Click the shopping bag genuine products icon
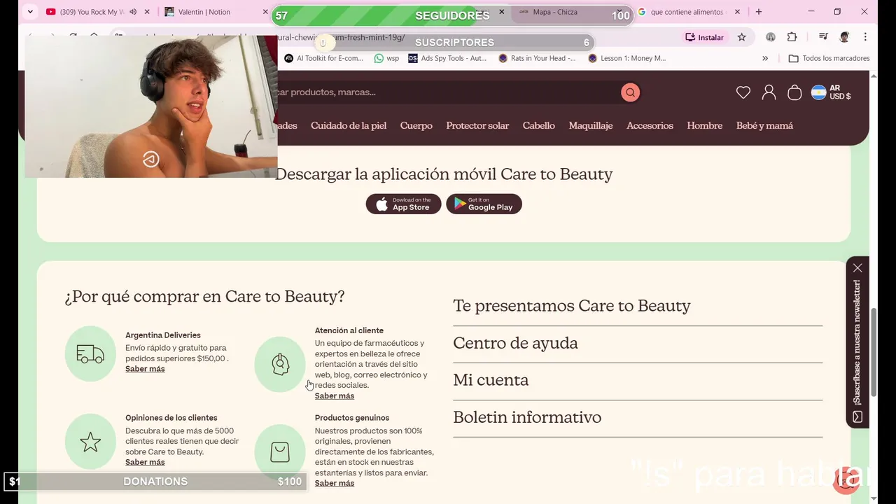The image size is (896, 504). [x=280, y=451]
